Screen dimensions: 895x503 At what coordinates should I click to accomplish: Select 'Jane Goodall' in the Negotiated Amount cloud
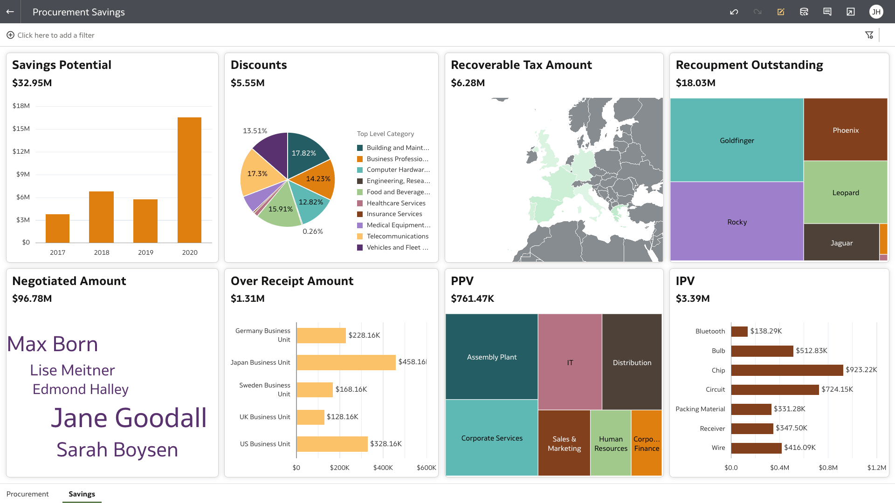coord(129,418)
